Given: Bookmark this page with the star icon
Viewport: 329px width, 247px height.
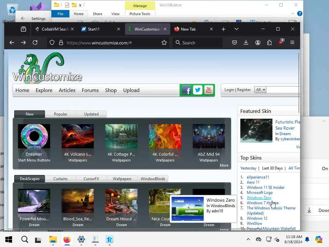Looking at the screenshot, I should pos(164,43).
